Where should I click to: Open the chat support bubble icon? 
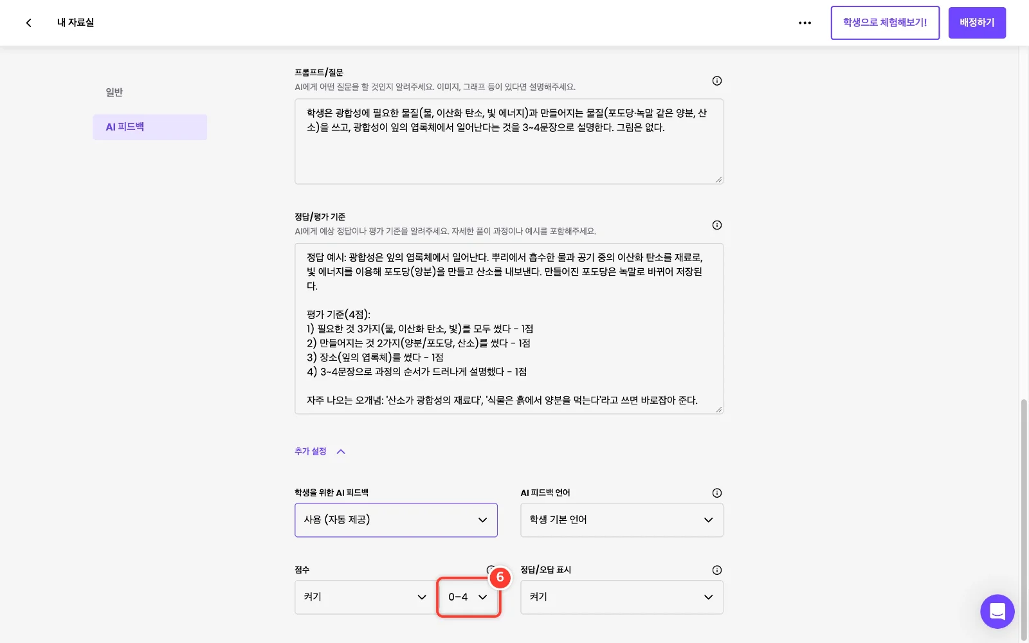coord(997,611)
